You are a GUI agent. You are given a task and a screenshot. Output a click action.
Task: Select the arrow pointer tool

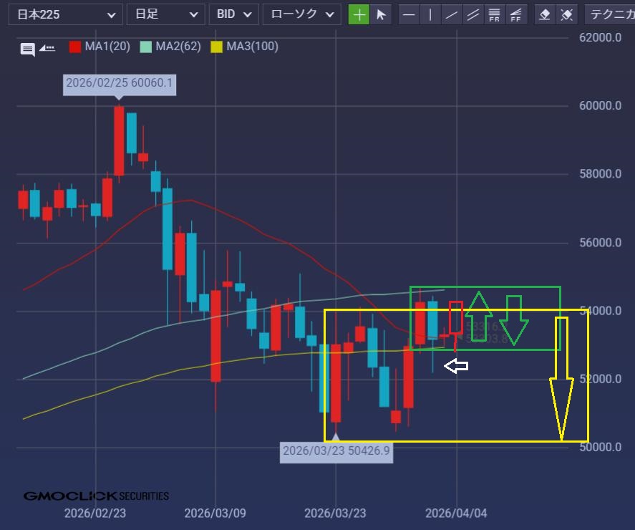tap(381, 14)
